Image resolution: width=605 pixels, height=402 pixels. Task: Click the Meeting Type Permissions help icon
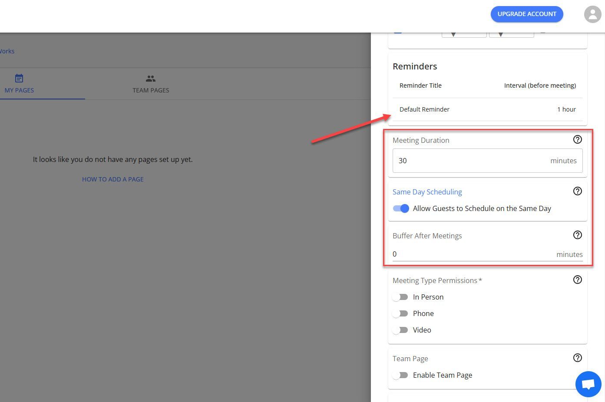[577, 280]
